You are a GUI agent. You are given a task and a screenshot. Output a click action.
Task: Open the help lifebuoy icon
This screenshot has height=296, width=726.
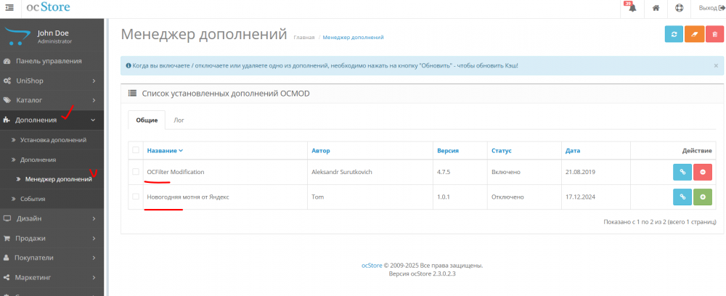(x=679, y=8)
